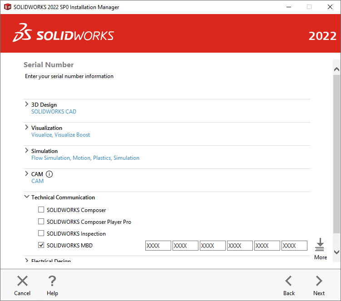Click the first MBD serial number field

pyautogui.click(x=158, y=246)
